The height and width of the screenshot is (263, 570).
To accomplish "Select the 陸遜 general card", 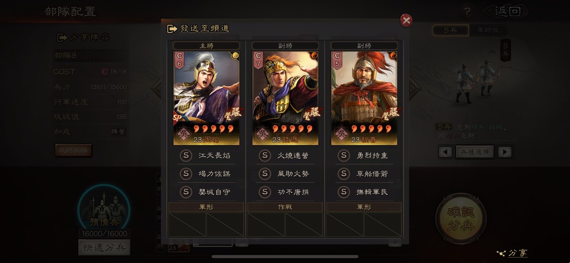I will click(x=285, y=98).
